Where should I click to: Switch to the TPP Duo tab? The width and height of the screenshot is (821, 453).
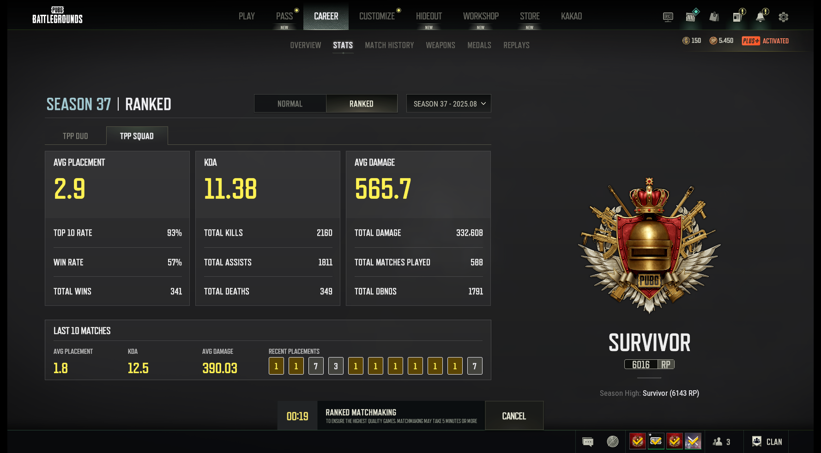click(75, 136)
